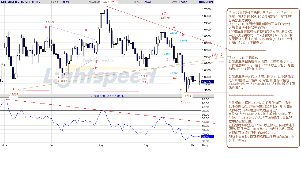Click the 70.00 RSI axis label
This screenshot has width=301, height=195.
point(205,111)
